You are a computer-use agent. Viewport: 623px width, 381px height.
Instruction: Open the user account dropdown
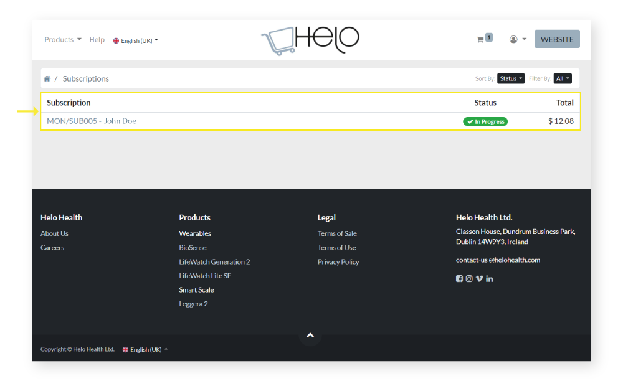(518, 39)
